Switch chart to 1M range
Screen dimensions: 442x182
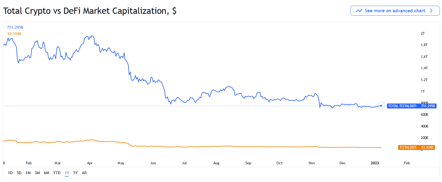28,173
